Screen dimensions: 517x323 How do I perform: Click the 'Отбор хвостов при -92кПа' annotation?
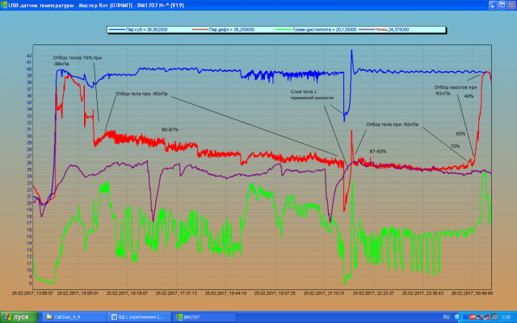(456, 89)
